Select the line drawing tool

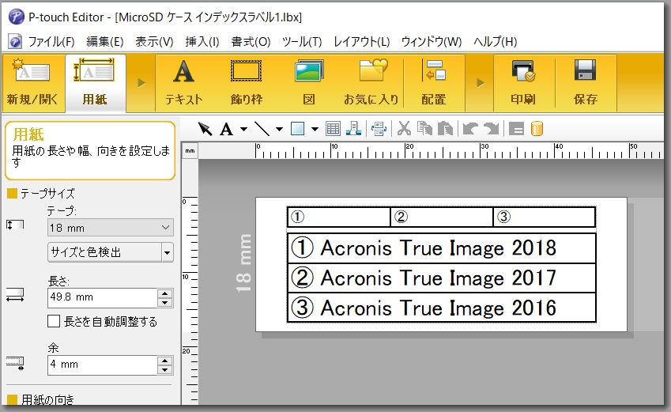click(x=262, y=128)
